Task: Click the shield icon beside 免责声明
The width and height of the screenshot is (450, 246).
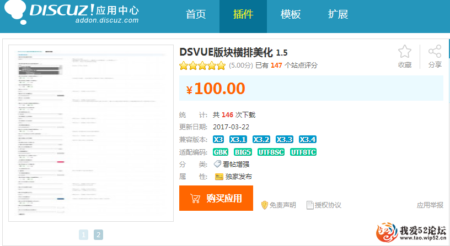Action: [x=264, y=205]
